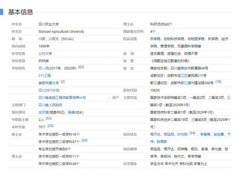Open the 双一流 link
The height and width of the screenshot is (176, 235).
click(x=44, y=68)
